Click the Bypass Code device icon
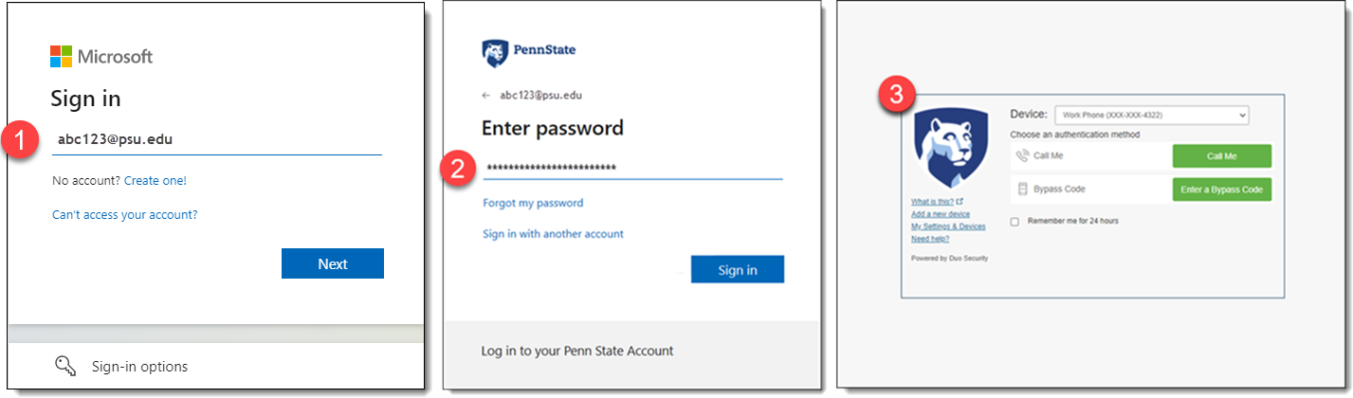The image size is (1353, 398). (1022, 189)
